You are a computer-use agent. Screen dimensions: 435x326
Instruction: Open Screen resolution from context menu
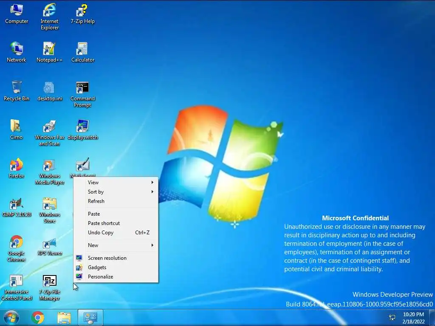click(116, 258)
